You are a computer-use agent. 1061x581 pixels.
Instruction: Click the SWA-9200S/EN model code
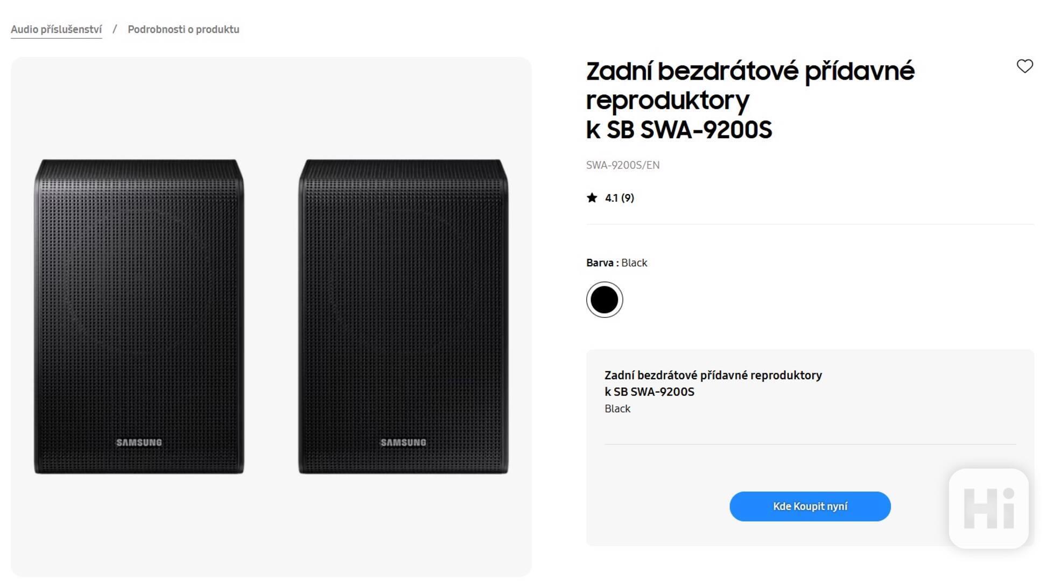(x=622, y=165)
